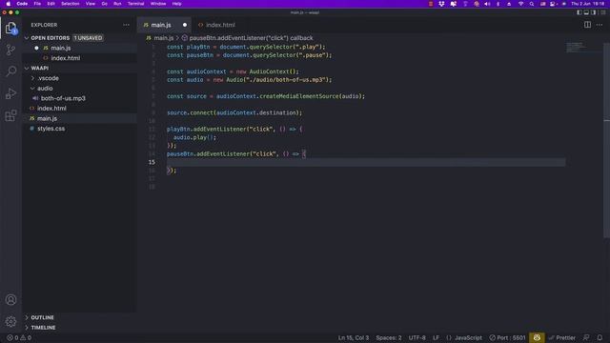
Task: Collapse the Open Editors section
Action: point(27,38)
